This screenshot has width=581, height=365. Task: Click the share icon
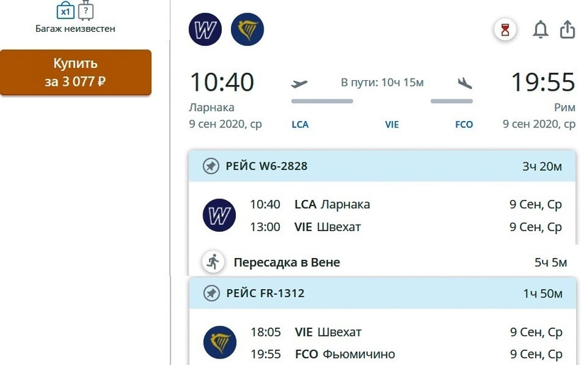tap(567, 30)
